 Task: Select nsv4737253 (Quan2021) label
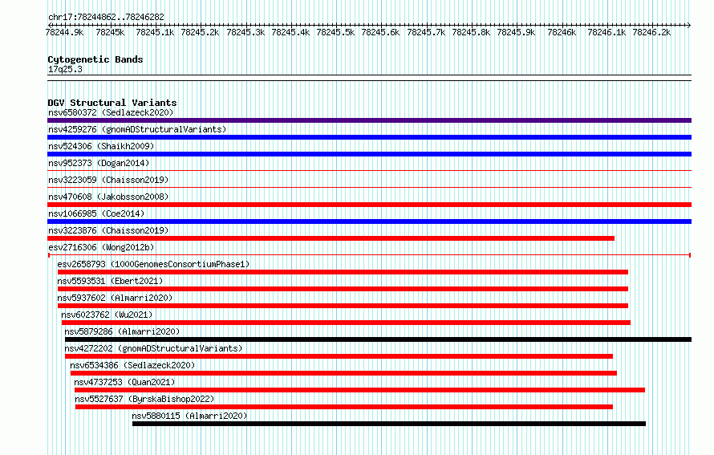(x=125, y=382)
